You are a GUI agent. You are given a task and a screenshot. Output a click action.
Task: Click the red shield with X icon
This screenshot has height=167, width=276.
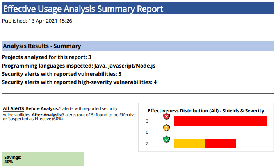[166, 117]
